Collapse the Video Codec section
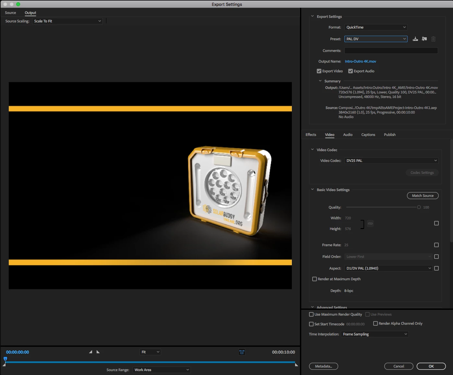The height and width of the screenshot is (375, 453). [x=312, y=150]
